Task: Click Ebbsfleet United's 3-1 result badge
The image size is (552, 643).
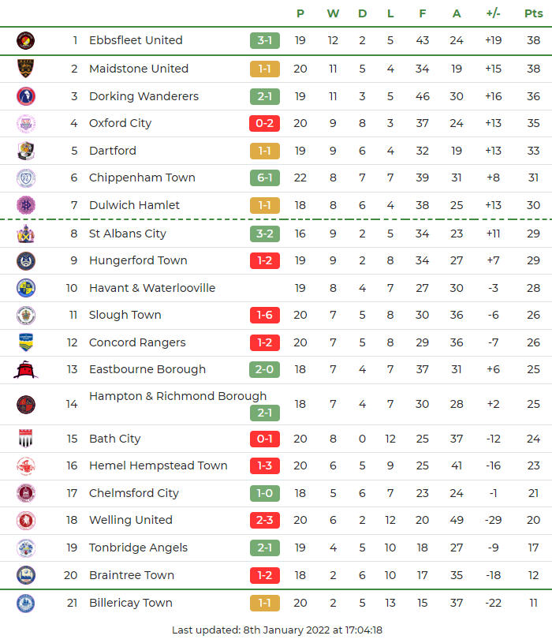Action: point(265,40)
